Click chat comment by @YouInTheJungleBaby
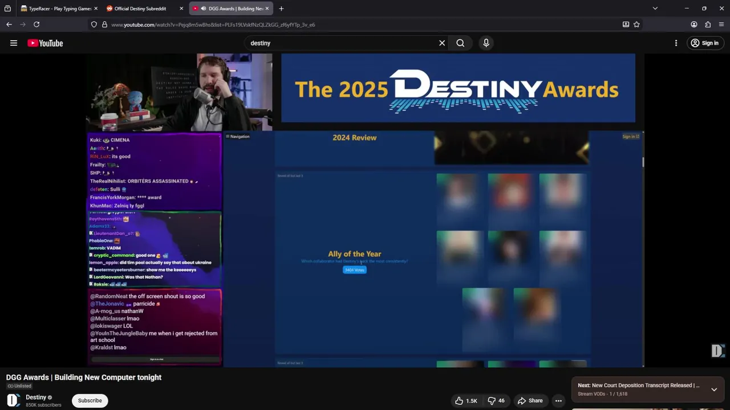 tap(154, 337)
